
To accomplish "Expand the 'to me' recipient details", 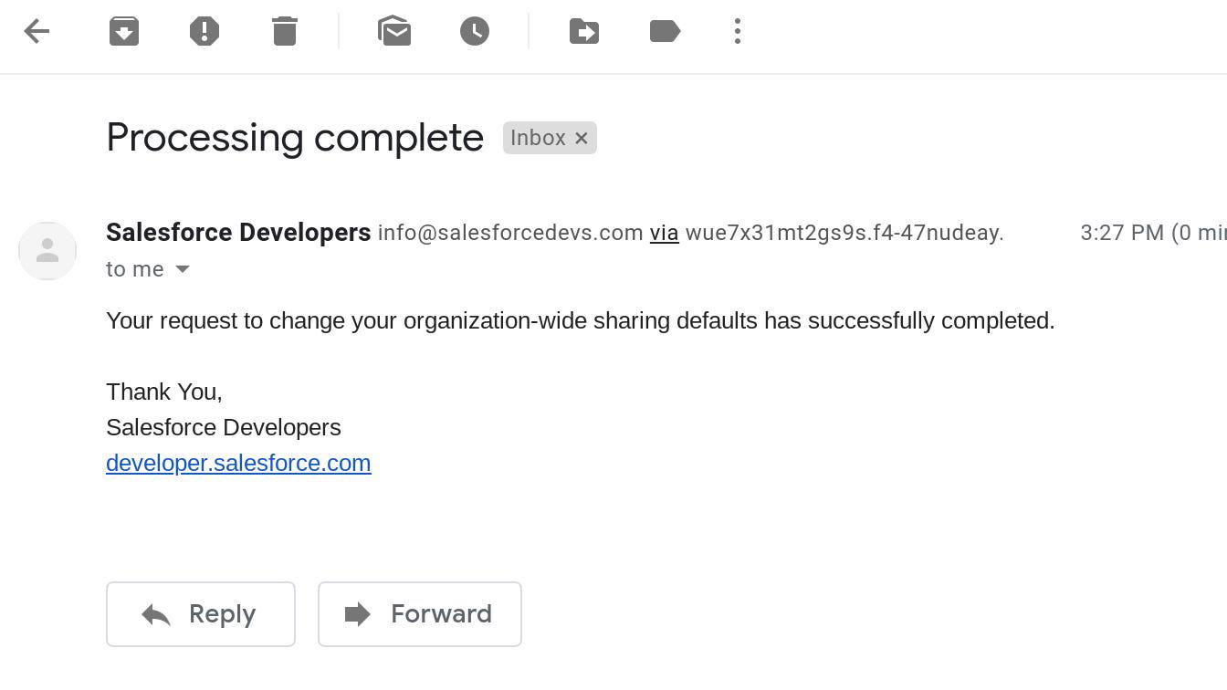I will tap(183, 269).
